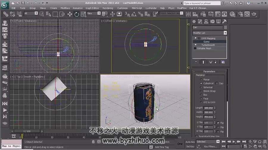268x150 pixels.
Task: Select the Bind to Space Warp tool
Action: [x=19, y=14]
